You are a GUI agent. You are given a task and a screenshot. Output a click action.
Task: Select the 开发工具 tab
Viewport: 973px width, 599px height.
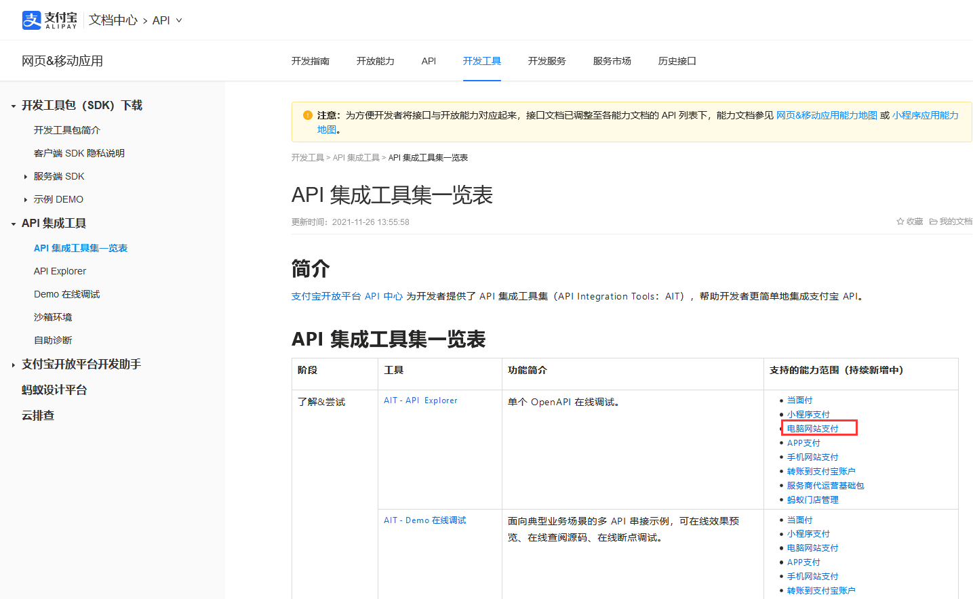(x=482, y=61)
